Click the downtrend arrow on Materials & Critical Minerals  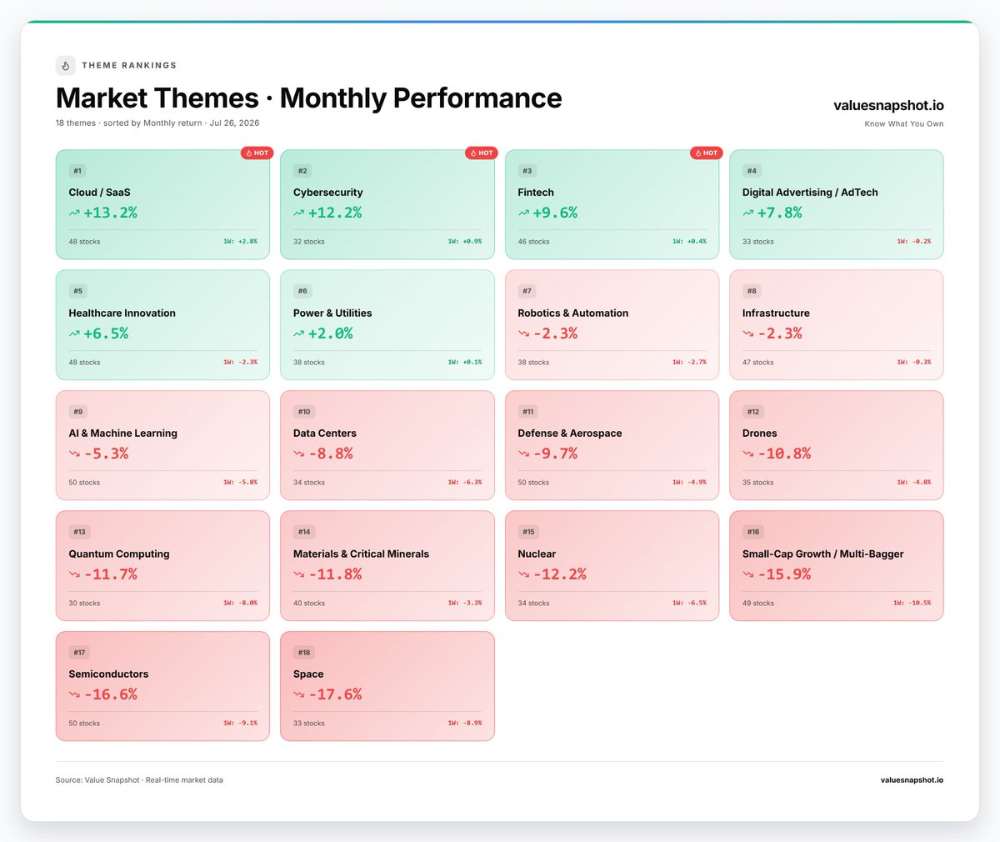pos(299,574)
